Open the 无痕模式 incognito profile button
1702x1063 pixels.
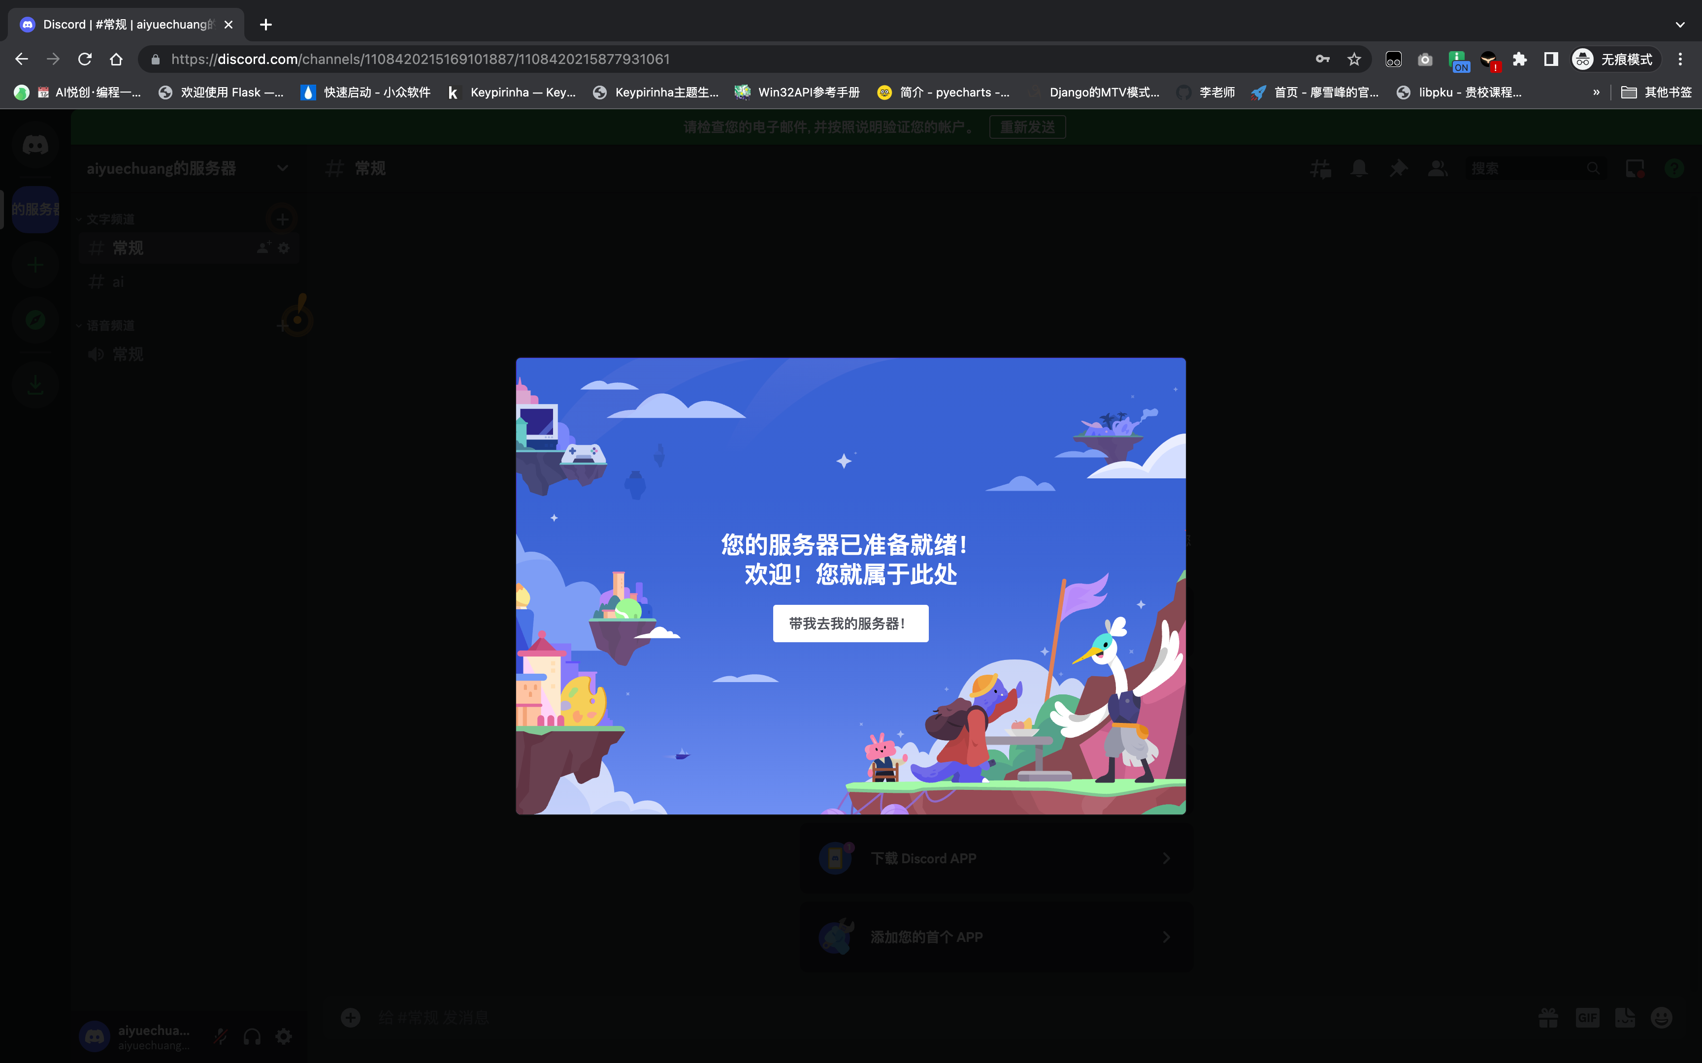[1615, 59]
